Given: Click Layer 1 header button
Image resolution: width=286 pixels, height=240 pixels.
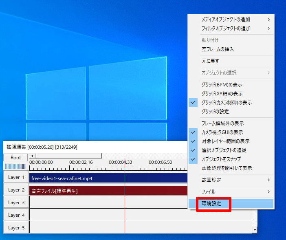Looking at the screenshot, I should click(16, 177).
